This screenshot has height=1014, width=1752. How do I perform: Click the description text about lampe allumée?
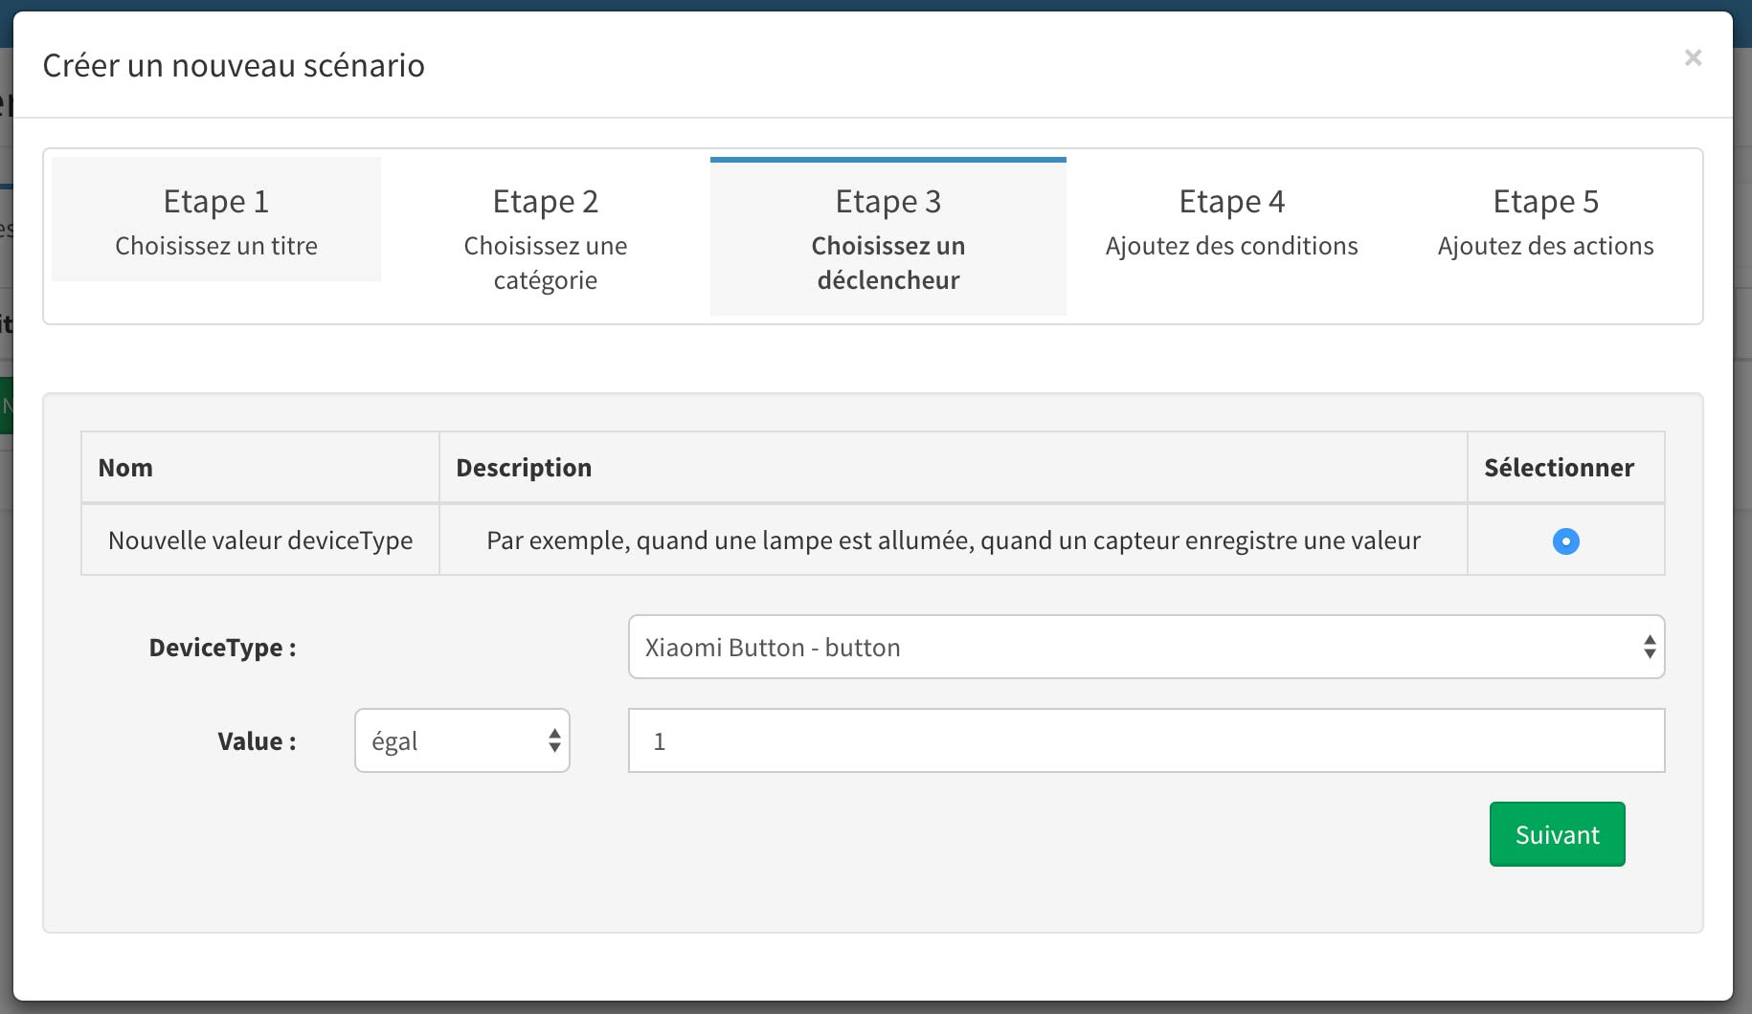tap(953, 540)
